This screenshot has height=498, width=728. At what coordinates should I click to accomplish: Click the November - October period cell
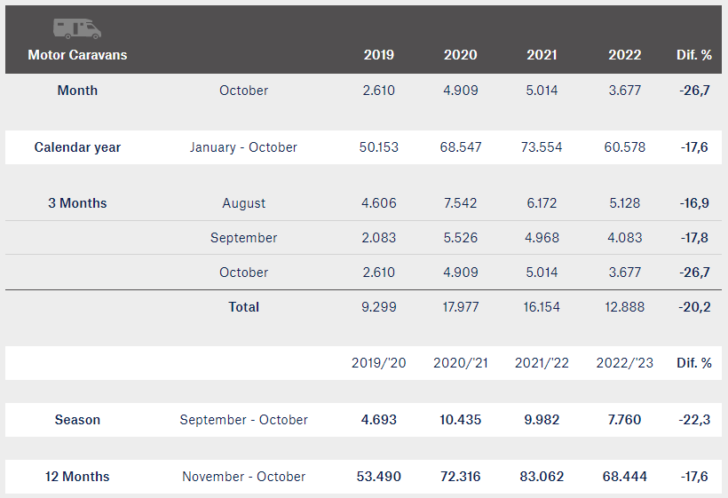coord(243,477)
